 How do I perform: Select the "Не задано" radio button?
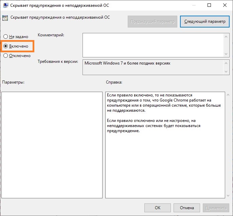pos(5,36)
